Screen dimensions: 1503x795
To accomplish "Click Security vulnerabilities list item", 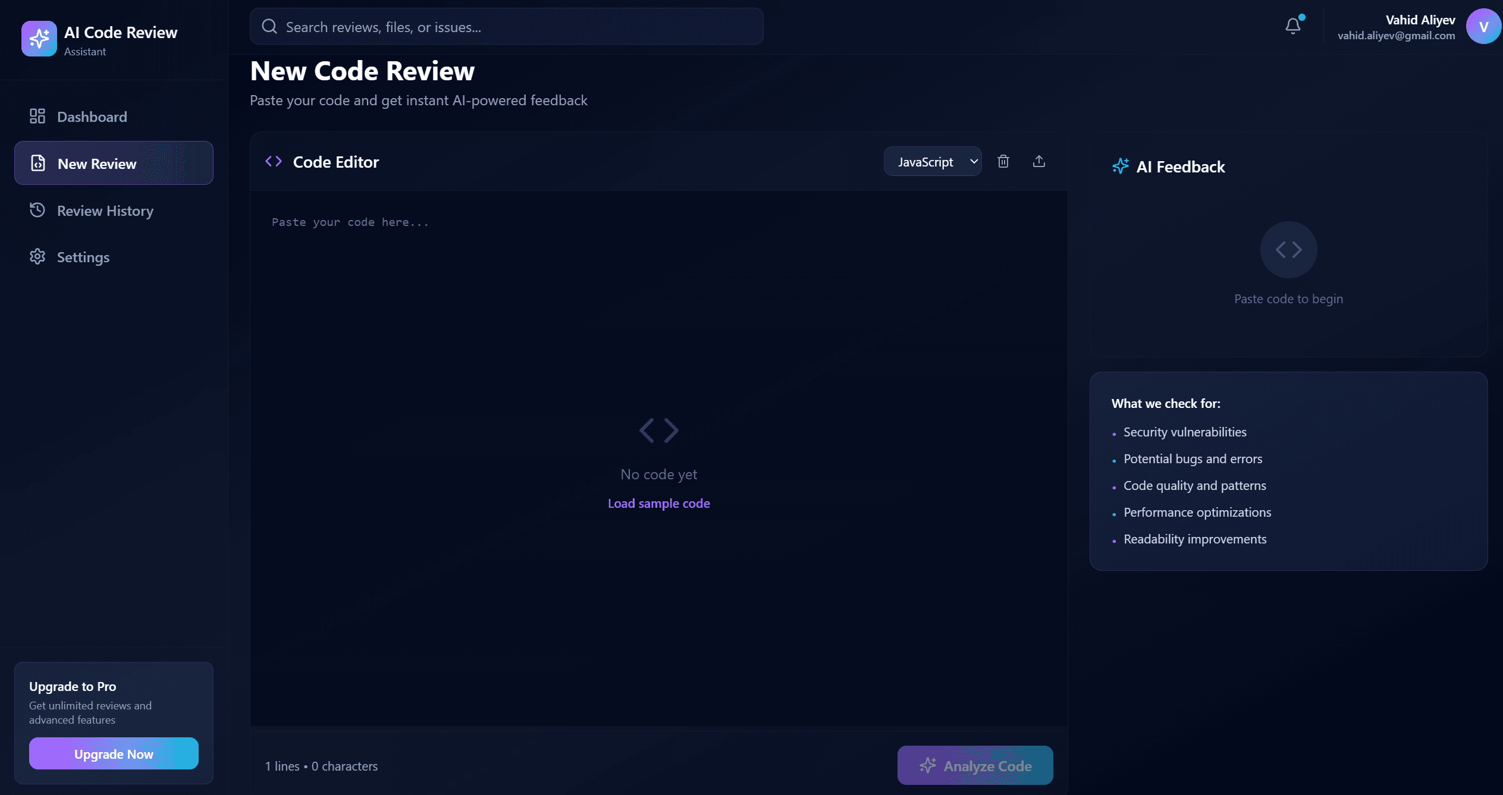I will coord(1185,432).
